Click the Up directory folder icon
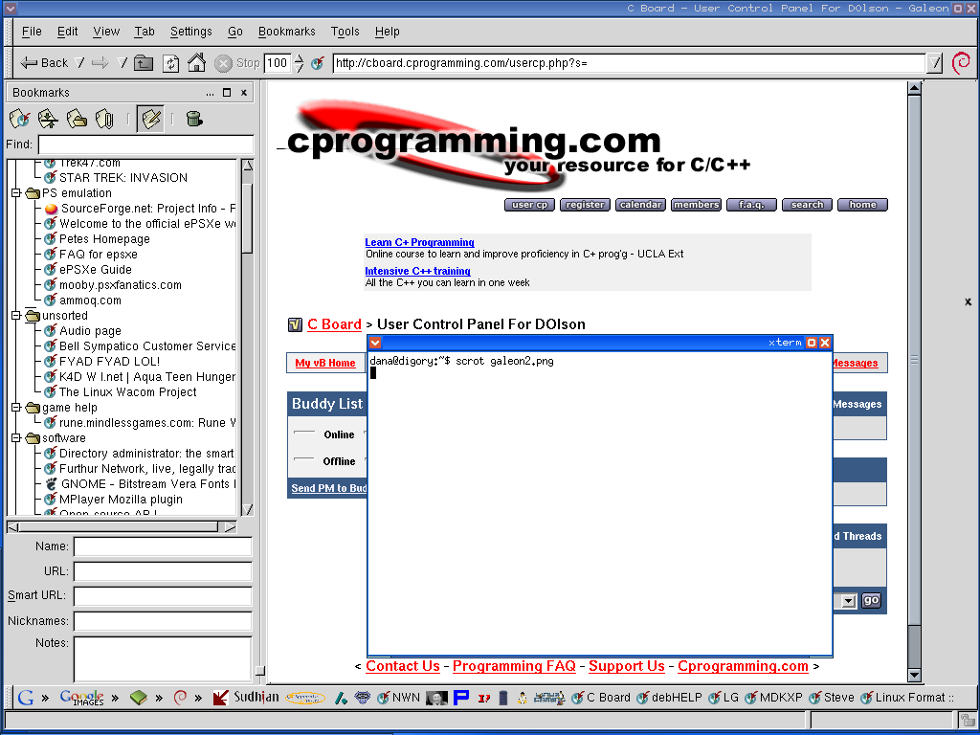Screen dimensions: 980x735 click(144, 63)
